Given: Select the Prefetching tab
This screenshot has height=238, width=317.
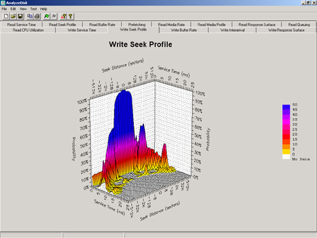Looking at the screenshot, I should (x=137, y=25).
